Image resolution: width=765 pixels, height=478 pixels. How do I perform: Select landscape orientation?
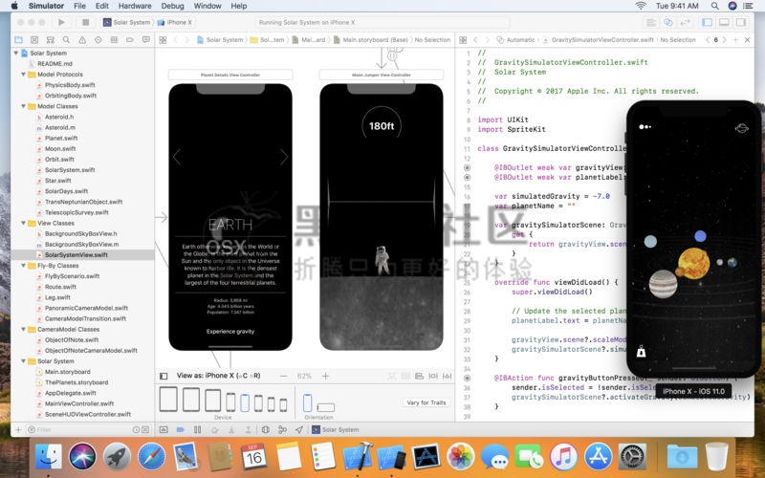pos(325,407)
